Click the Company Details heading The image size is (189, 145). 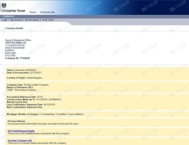(14, 28)
